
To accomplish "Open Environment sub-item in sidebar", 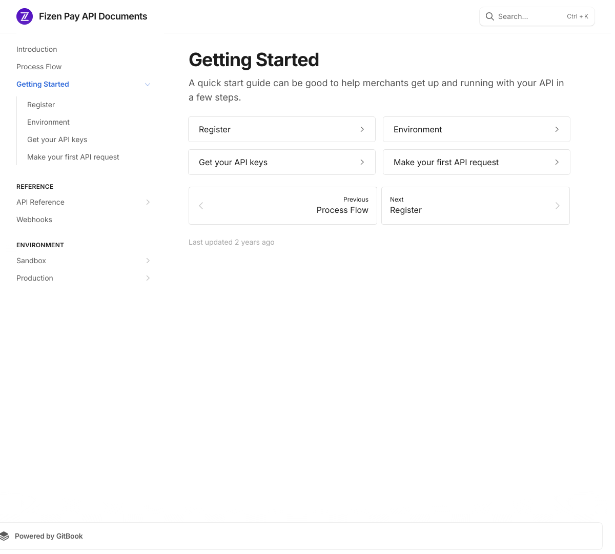I will click(48, 122).
